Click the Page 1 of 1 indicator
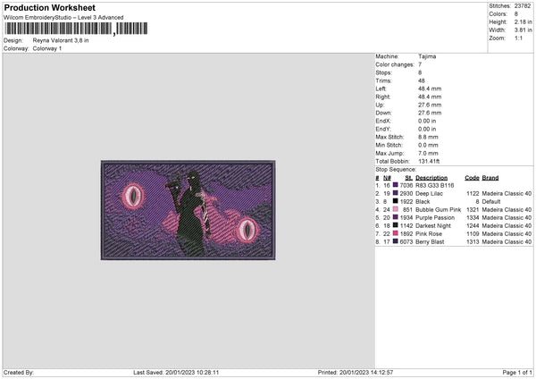The image size is (536, 379). coord(517,372)
